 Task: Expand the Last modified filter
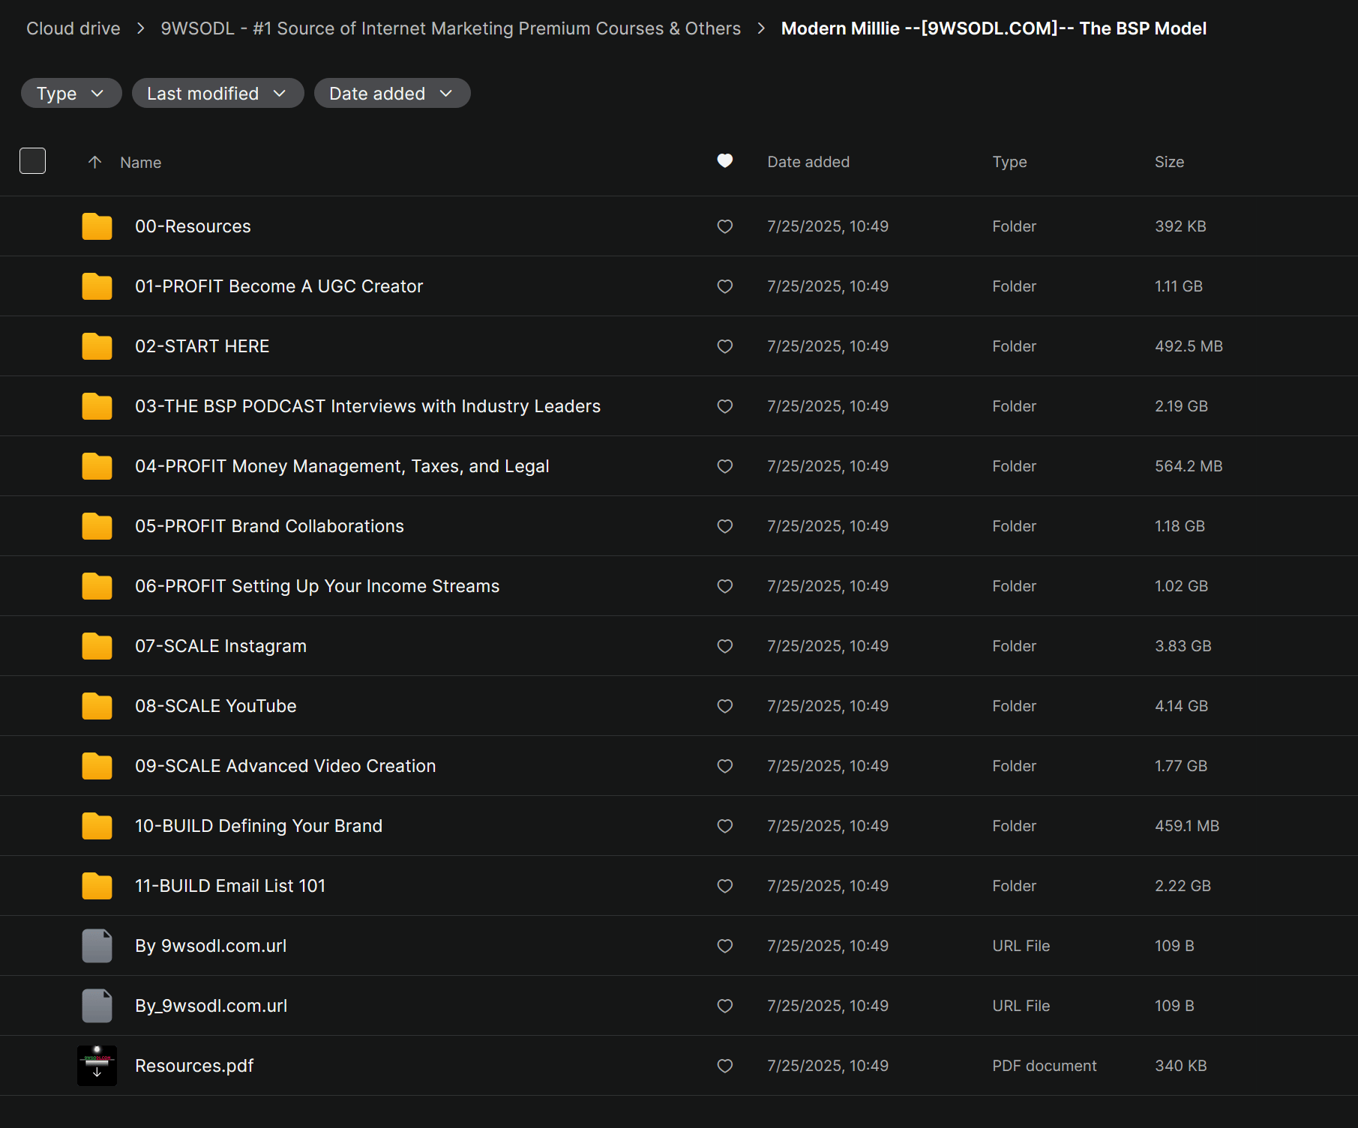[217, 94]
